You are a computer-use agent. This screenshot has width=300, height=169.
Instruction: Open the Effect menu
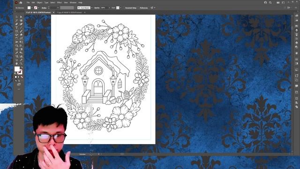tap(60, 2)
